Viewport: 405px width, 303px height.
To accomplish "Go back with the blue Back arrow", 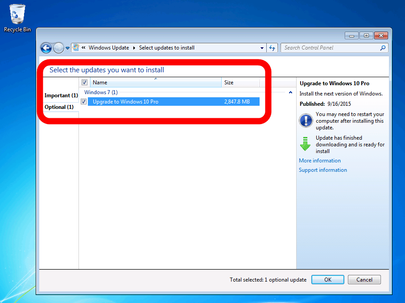I will [x=46, y=48].
